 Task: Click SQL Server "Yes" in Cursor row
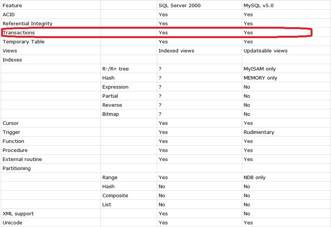(163, 123)
